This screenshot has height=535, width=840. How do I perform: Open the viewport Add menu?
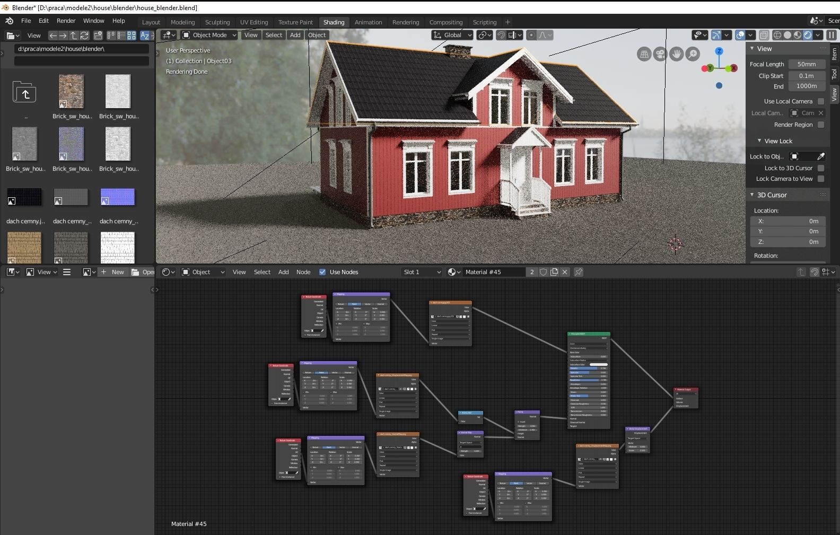(x=295, y=35)
